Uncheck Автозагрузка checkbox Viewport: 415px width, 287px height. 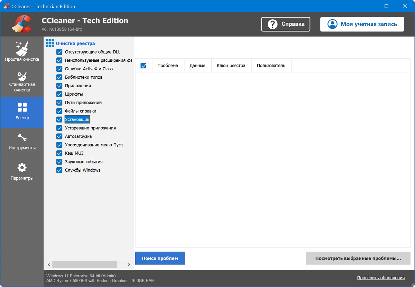59,136
